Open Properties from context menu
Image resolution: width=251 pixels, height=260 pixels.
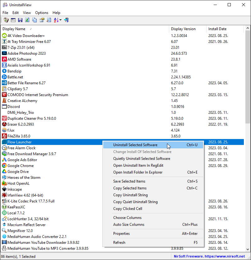click(x=153, y=234)
